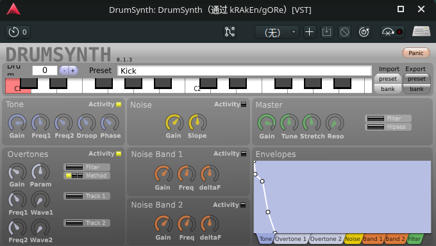
Task: Click the Noise Band 1 deltaF knob
Action: tap(210, 174)
